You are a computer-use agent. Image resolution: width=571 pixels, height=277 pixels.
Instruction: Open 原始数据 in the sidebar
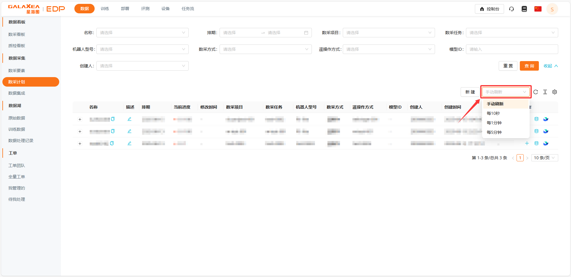(17, 118)
